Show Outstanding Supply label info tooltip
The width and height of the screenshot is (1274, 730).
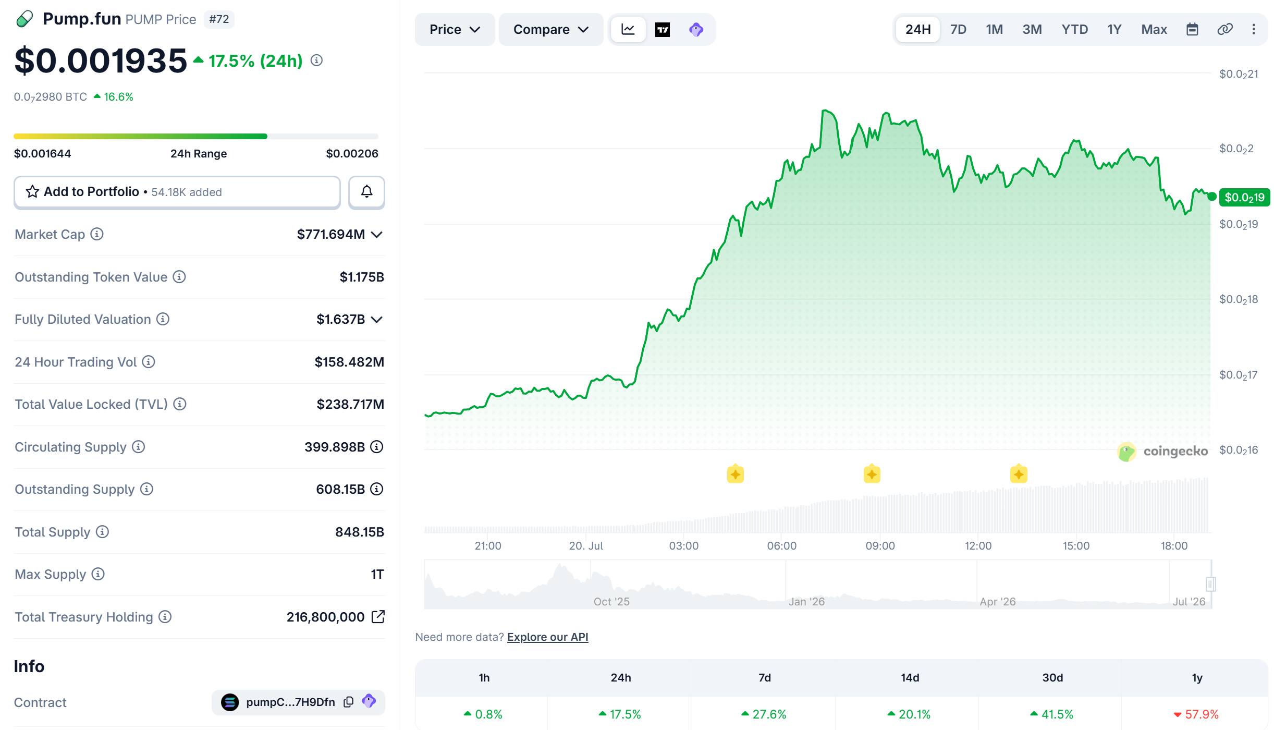(146, 489)
